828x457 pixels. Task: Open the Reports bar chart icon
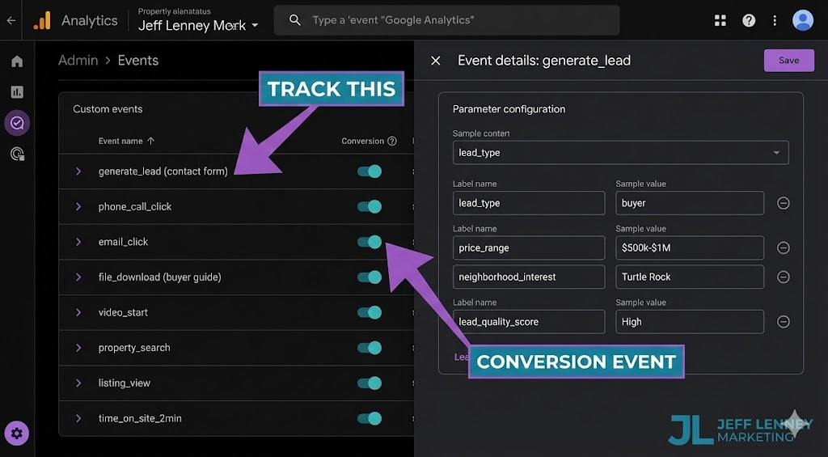click(x=17, y=92)
